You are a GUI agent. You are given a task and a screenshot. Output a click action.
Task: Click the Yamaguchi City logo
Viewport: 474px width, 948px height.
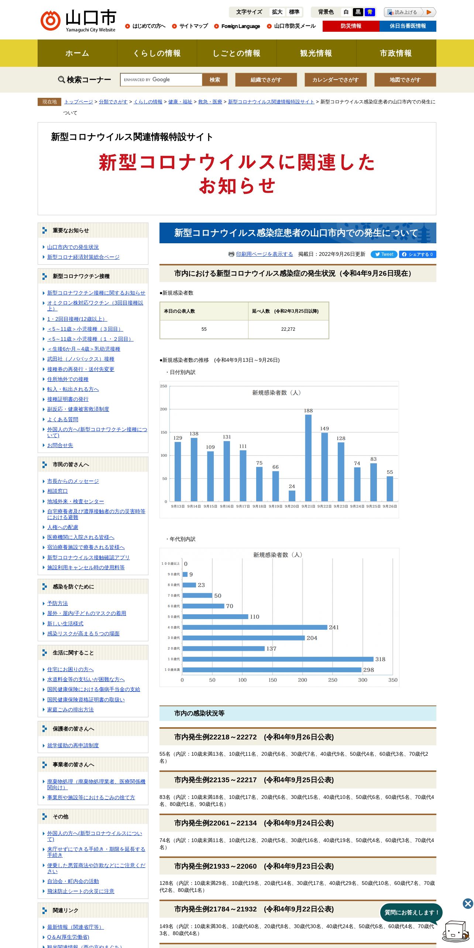[78, 21]
